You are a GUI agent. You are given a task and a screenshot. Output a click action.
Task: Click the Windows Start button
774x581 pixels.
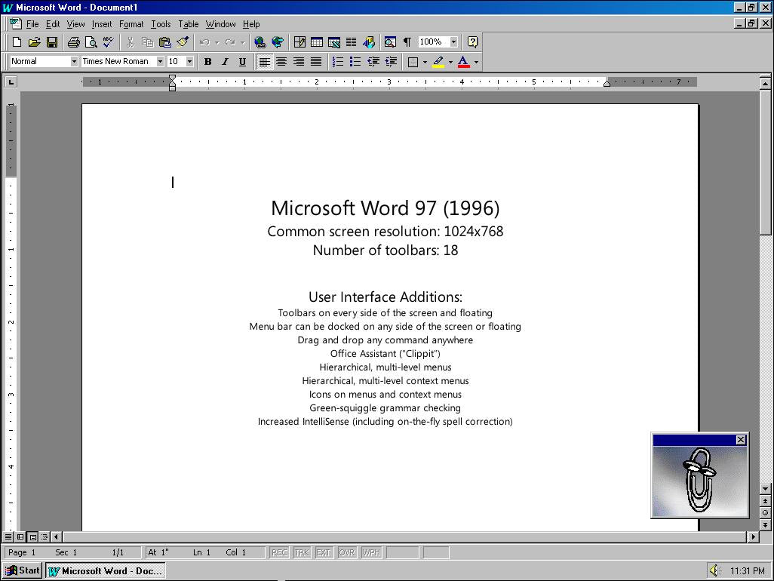(23, 570)
